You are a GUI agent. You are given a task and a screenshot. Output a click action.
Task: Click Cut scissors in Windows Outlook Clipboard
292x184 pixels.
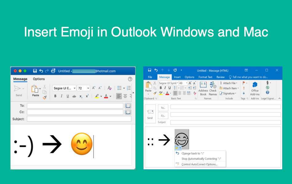[155, 83]
